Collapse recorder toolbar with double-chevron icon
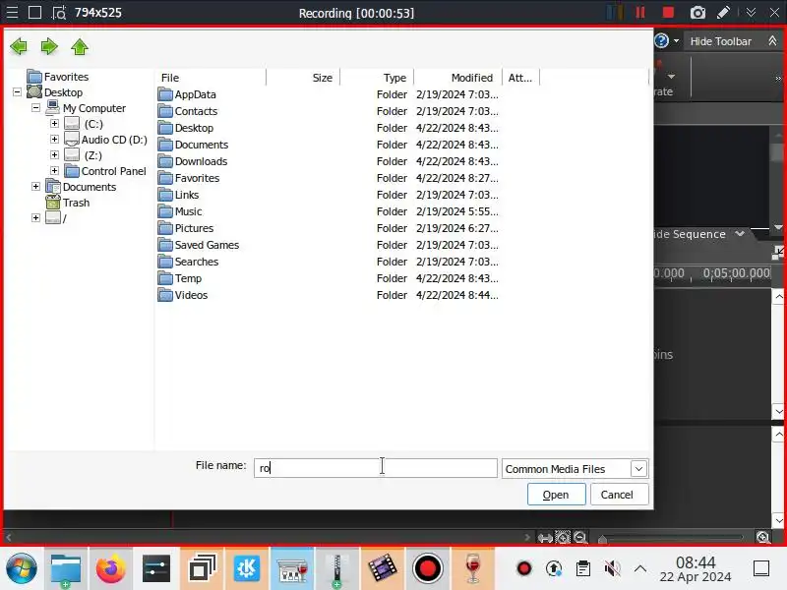The width and height of the screenshot is (787, 590). pos(751,13)
